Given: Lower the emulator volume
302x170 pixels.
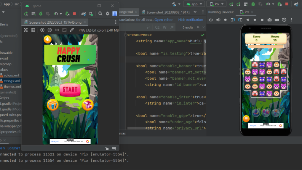Looking at the screenshot, I should pos(225,20).
